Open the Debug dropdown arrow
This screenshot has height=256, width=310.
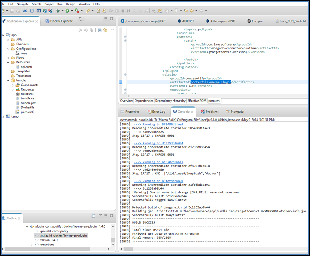coord(62,11)
